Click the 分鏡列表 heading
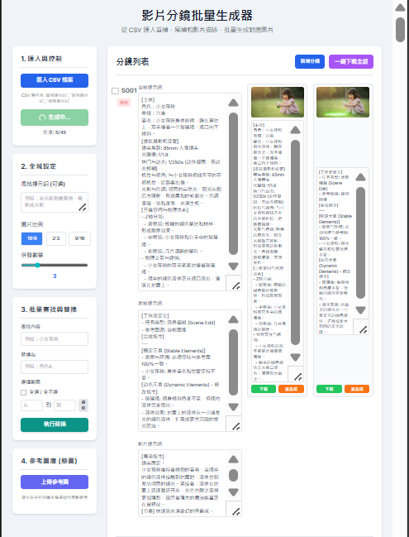The width and height of the screenshot is (409, 537). (132, 62)
